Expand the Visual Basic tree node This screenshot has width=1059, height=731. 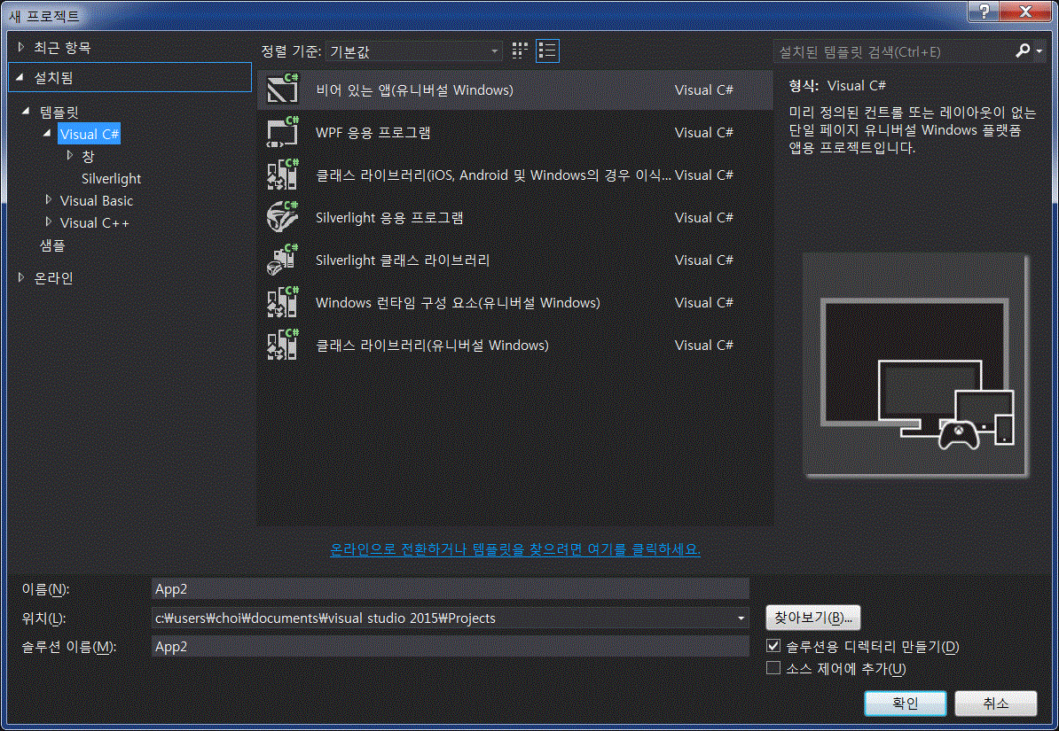tap(49, 200)
